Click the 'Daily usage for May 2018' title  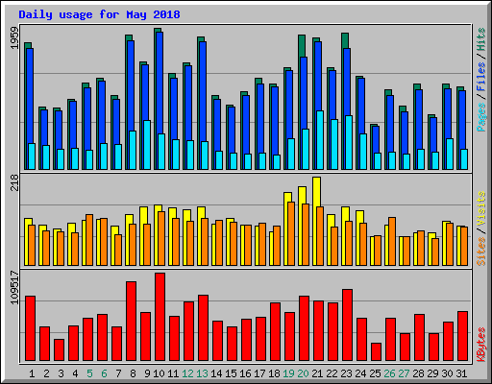(x=99, y=14)
